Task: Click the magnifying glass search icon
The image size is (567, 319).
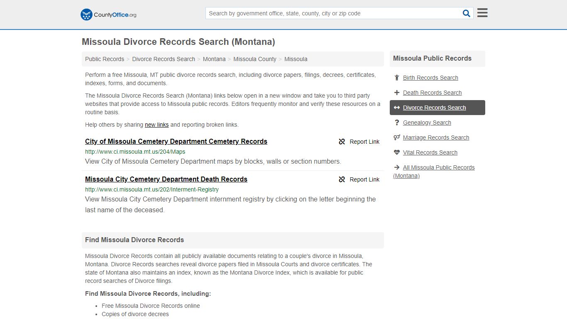Action: tap(467, 13)
